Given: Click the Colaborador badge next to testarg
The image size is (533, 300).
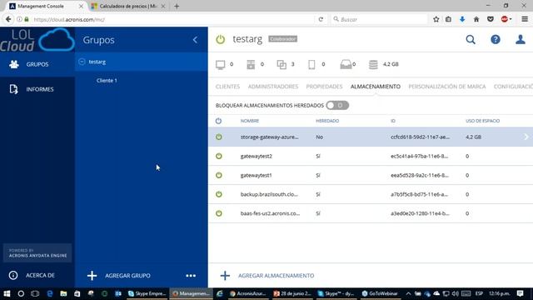Looking at the screenshot, I should click(x=283, y=39).
